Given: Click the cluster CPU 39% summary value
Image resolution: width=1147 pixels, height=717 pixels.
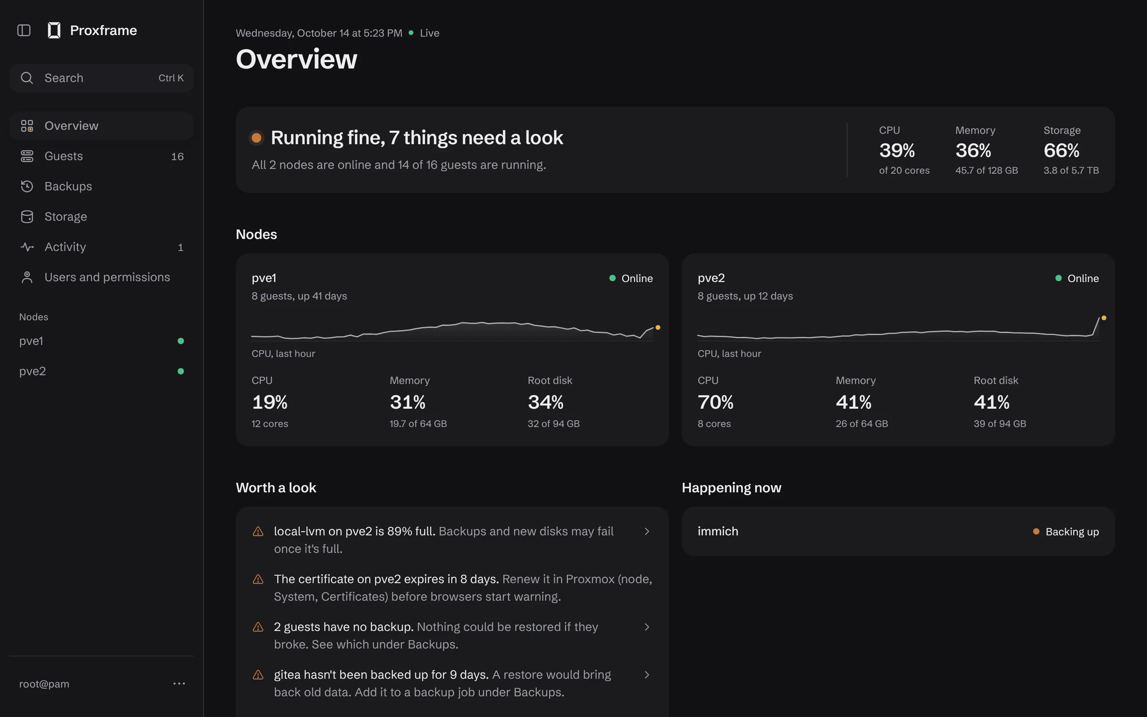Looking at the screenshot, I should [897, 151].
